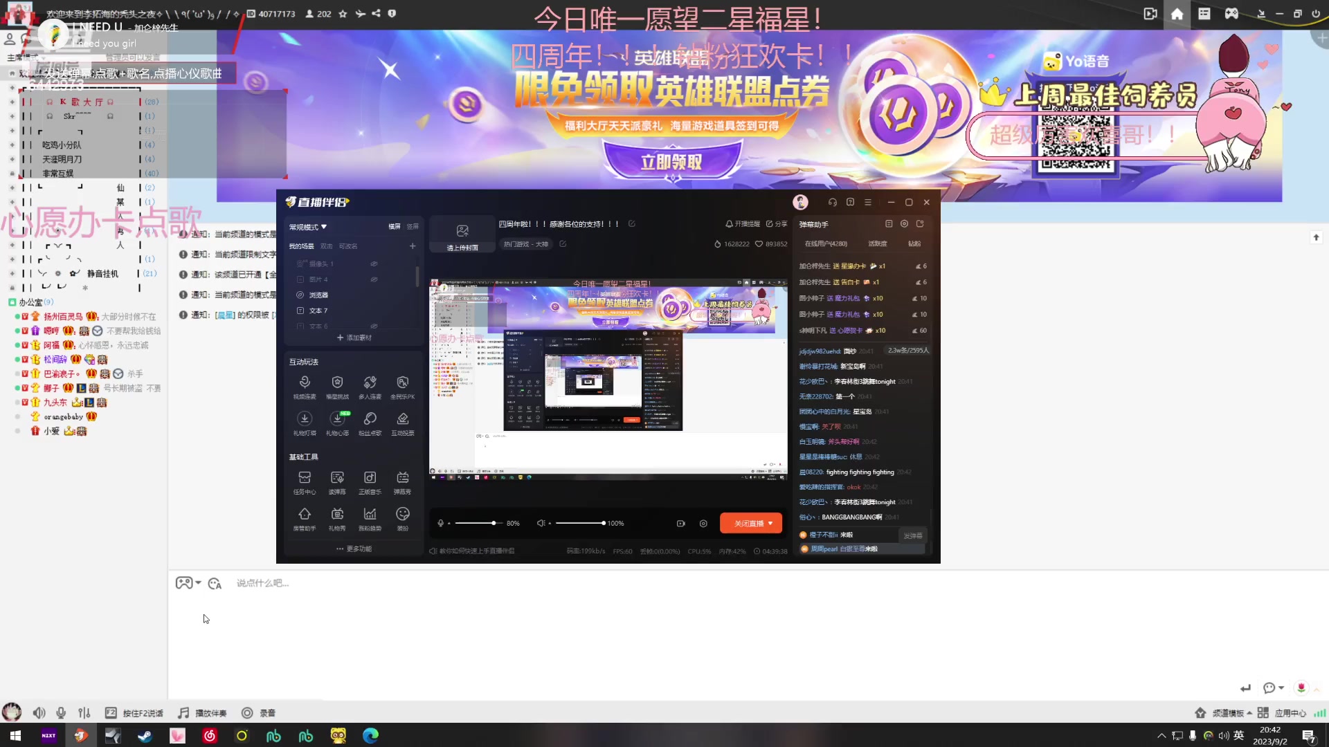
Task: Toggle visibility of 图片 4 source
Action: [374, 279]
